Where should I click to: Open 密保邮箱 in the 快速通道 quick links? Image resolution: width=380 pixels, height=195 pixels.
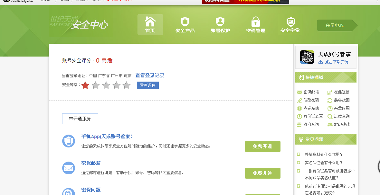point(311,92)
